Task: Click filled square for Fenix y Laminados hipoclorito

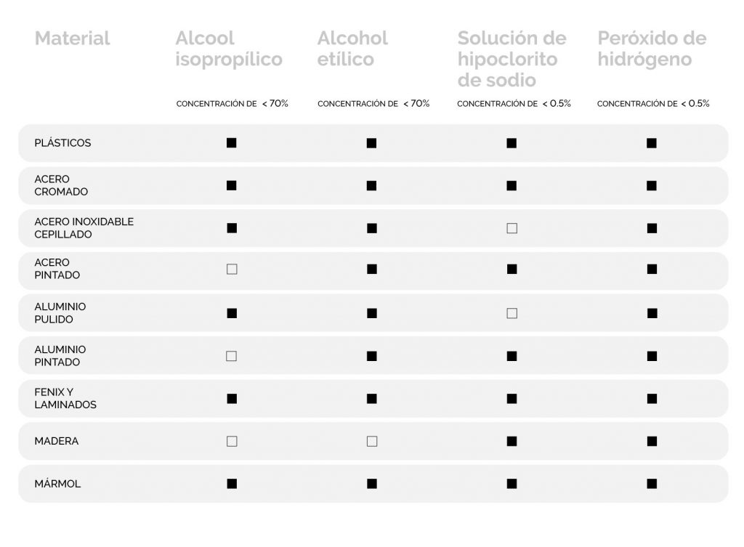Action: [511, 398]
